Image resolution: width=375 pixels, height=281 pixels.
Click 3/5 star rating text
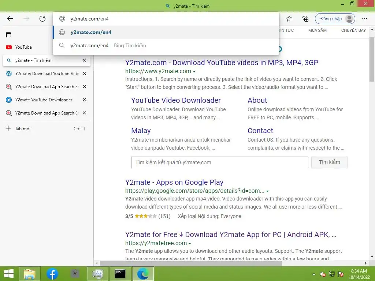pyautogui.click(x=129, y=217)
